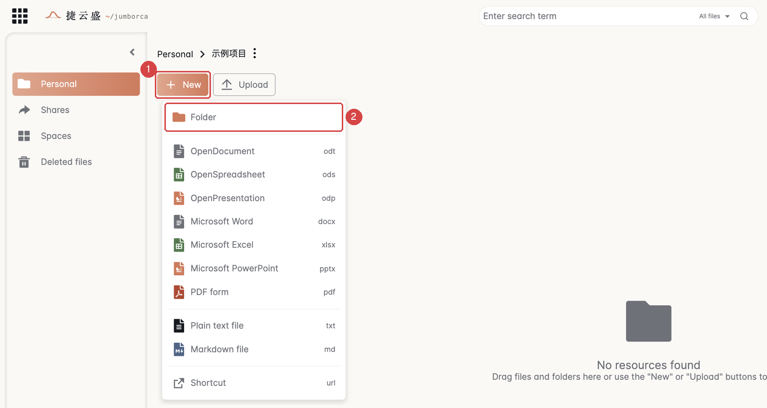Click the Personal breadcrumb link
The height and width of the screenshot is (408, 767).
175,54
